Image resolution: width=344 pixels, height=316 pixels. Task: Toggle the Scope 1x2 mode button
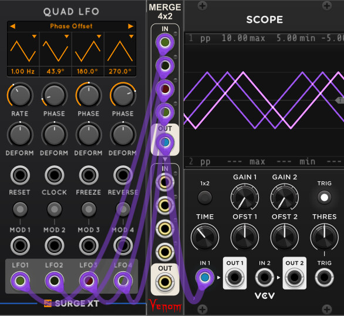[205, 197]
